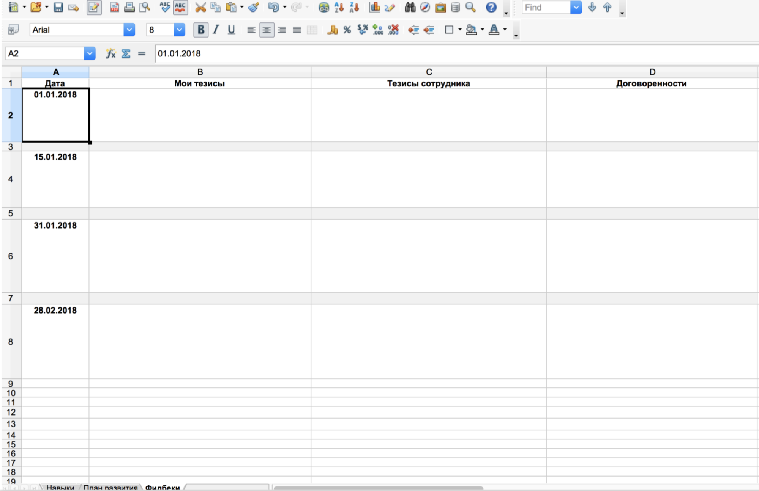759x491 pixels.
Task: Activate the Format Paintbrush
Action: (254, 7)
